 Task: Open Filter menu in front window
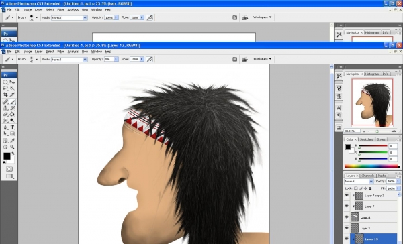tap(60, 52)
